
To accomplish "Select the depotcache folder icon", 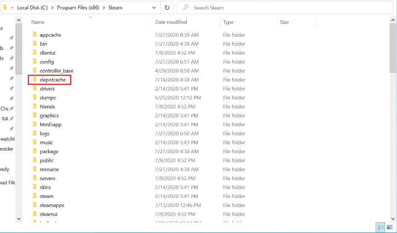I will 35,79.
